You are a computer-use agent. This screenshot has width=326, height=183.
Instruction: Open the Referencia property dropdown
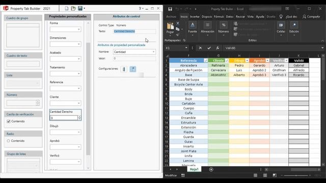coord(65,88)
